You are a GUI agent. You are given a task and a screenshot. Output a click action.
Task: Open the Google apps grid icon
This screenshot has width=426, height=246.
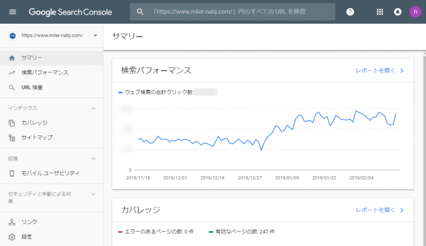(x=380, y=12)
